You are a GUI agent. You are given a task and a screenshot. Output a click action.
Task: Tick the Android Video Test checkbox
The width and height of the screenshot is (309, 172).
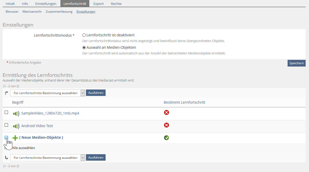6,125
